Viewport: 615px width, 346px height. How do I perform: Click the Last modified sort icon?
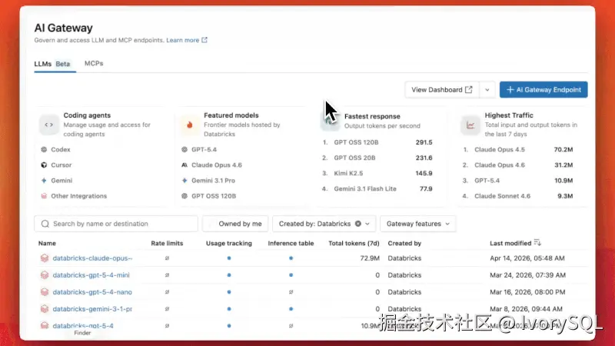(x=537, y=243)
